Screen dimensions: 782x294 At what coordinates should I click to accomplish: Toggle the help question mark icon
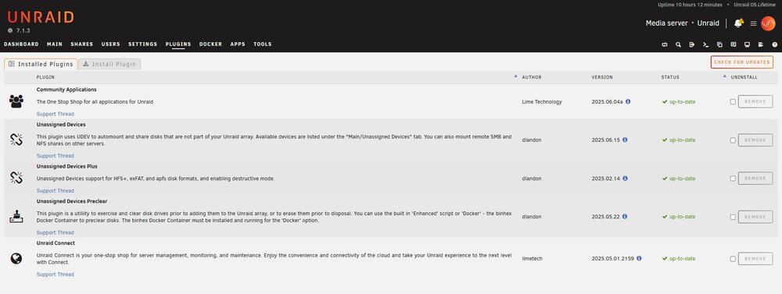tap(774, 44)
